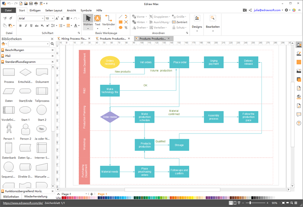Toggle bold formatting
Image resolution: width=303 pixels, height=207 pixels.
pos(20,25)
